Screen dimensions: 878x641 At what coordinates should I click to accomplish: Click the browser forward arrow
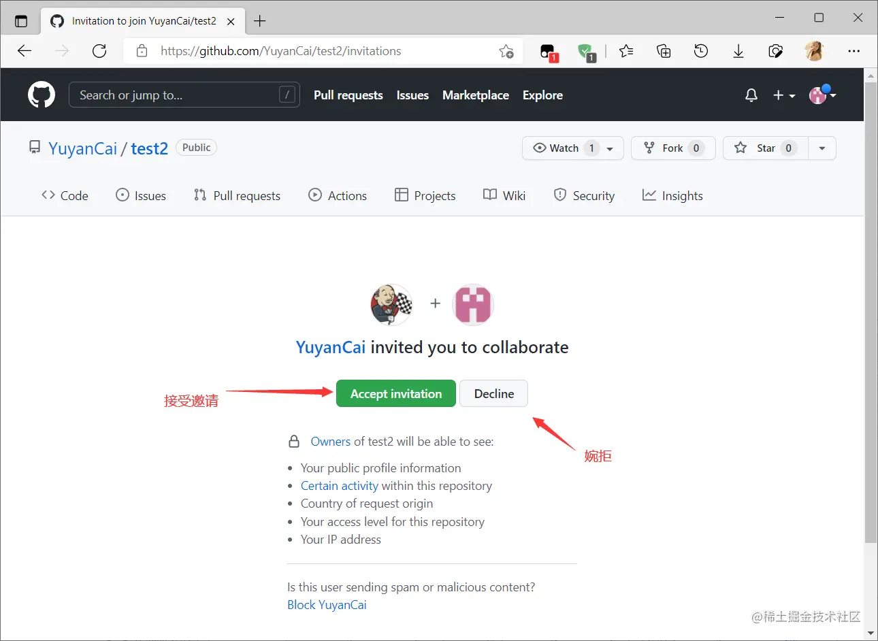[x=62, y=51]
